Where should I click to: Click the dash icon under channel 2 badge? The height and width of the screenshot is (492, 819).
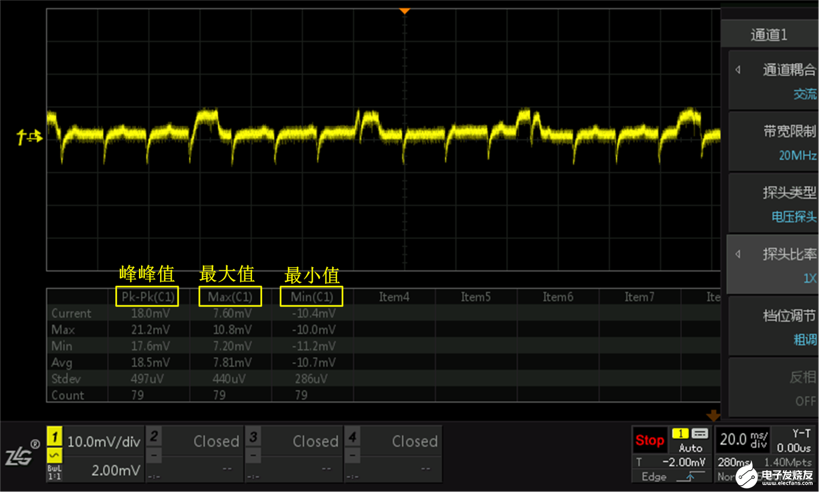click(x=153, y=456)
